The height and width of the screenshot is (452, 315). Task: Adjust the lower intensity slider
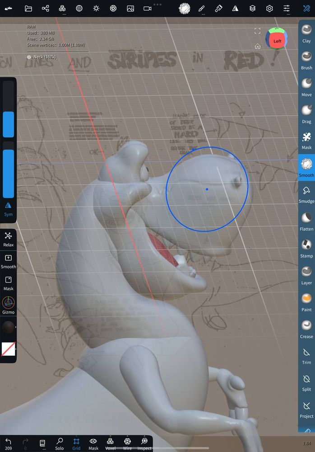pos(9,169)
